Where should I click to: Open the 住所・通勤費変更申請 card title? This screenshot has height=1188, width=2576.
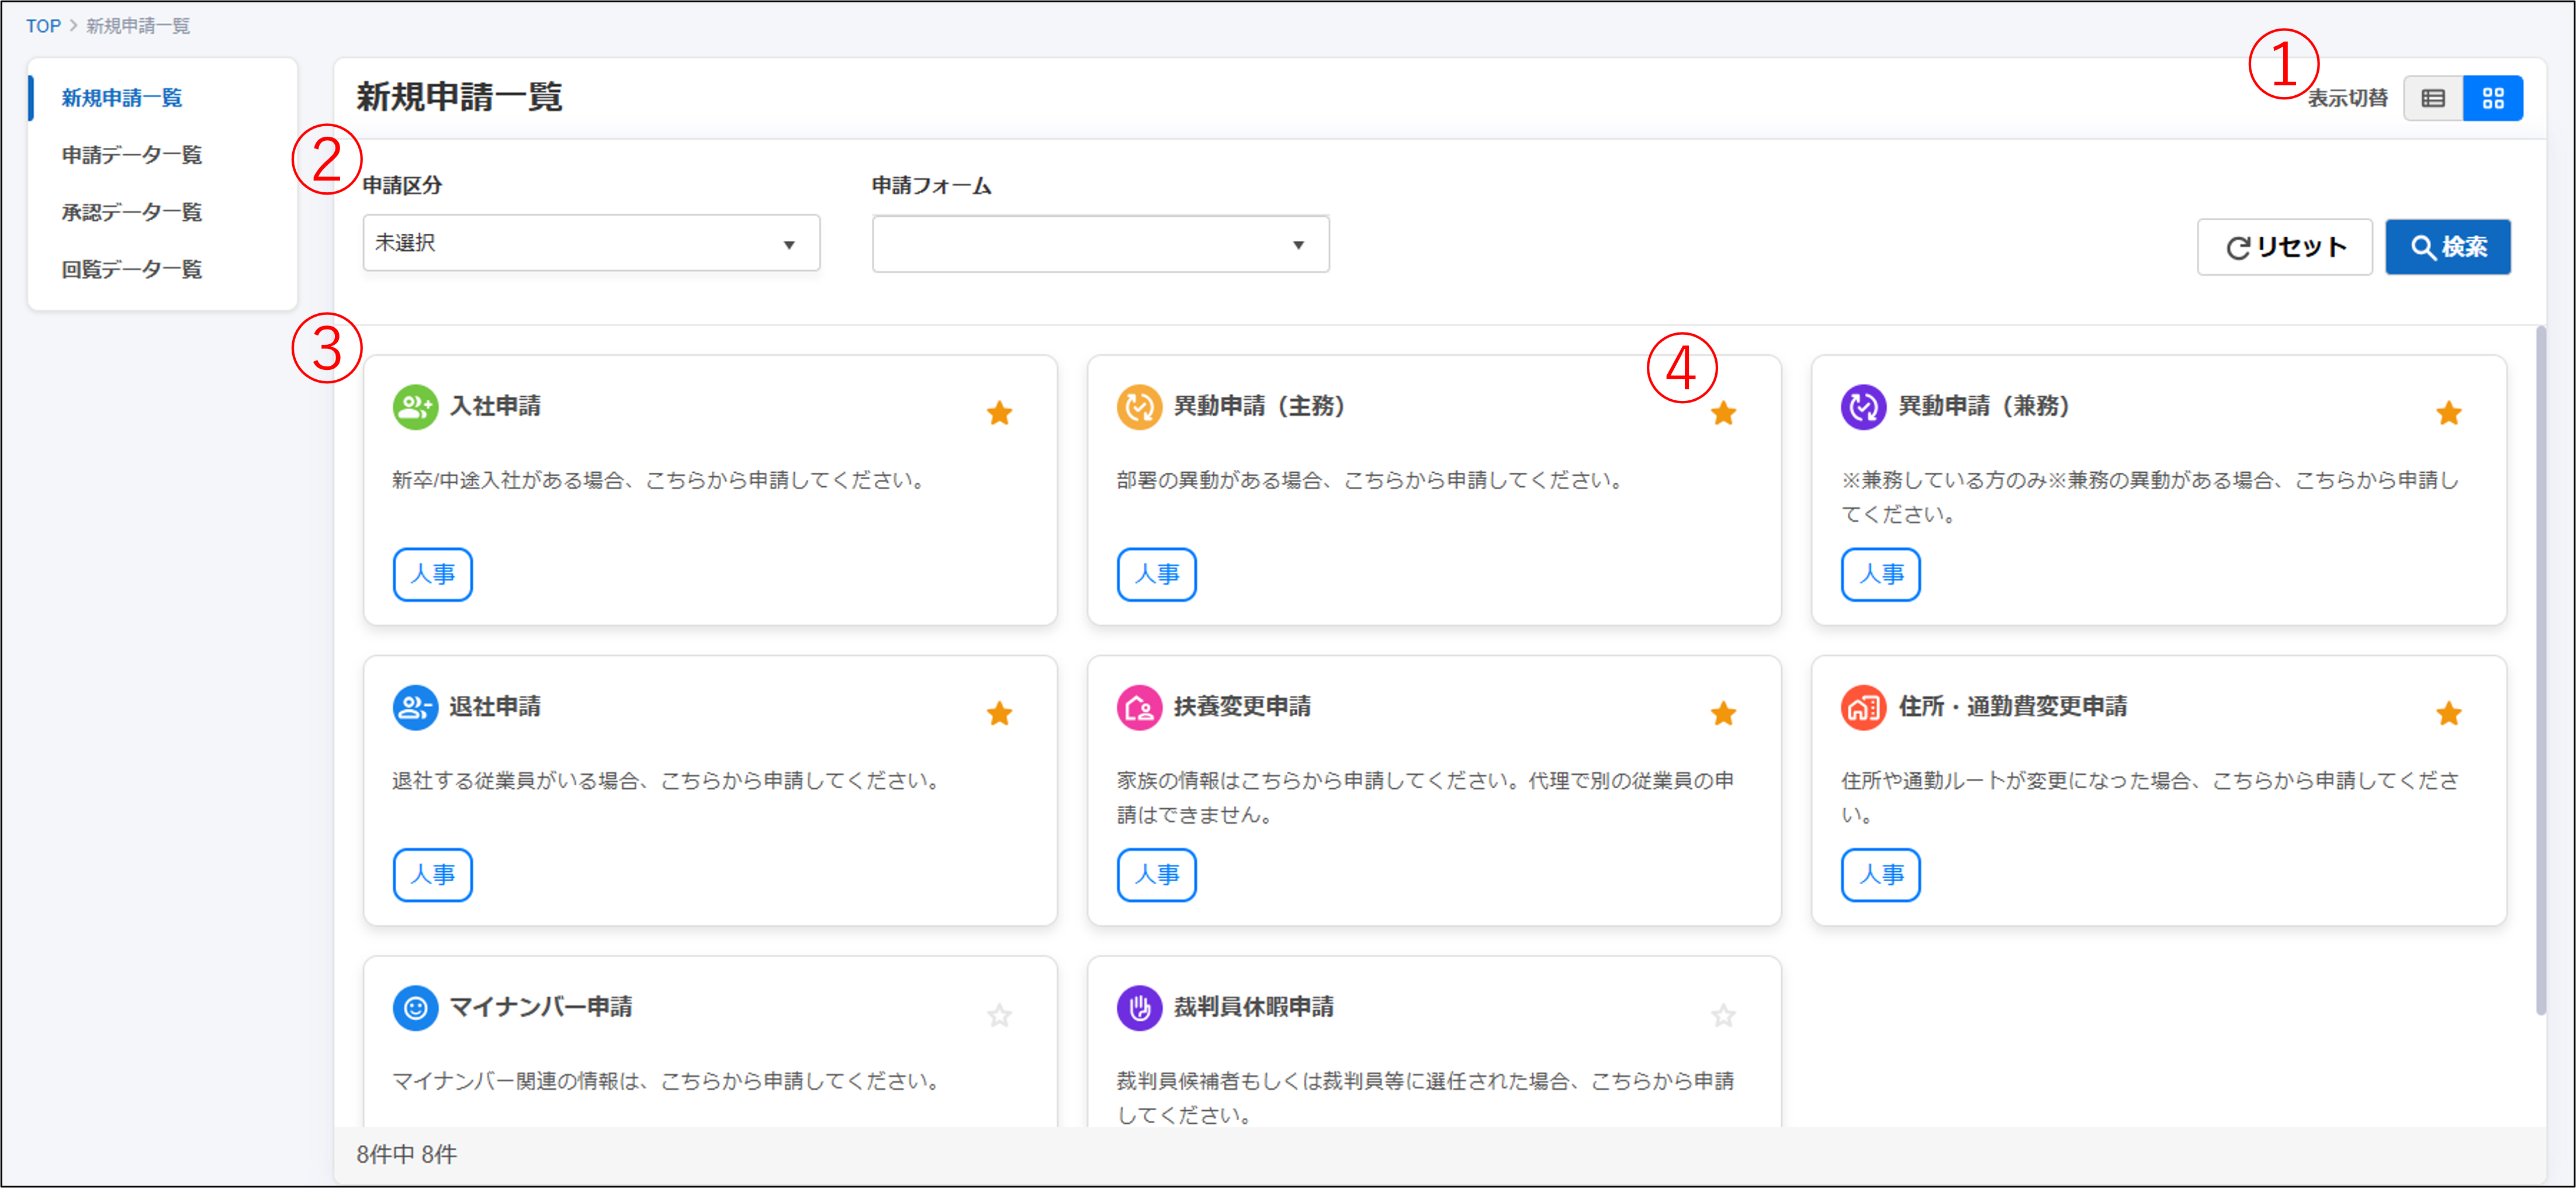click(x=2012, y=707)
